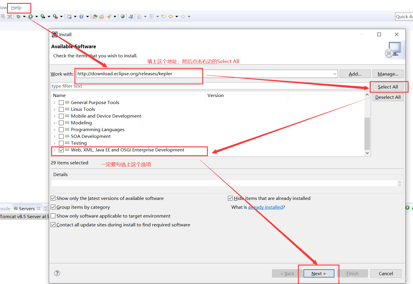Click the External Tools run icon

55,16
